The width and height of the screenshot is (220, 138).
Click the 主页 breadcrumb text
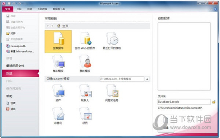tap(65, 26)
